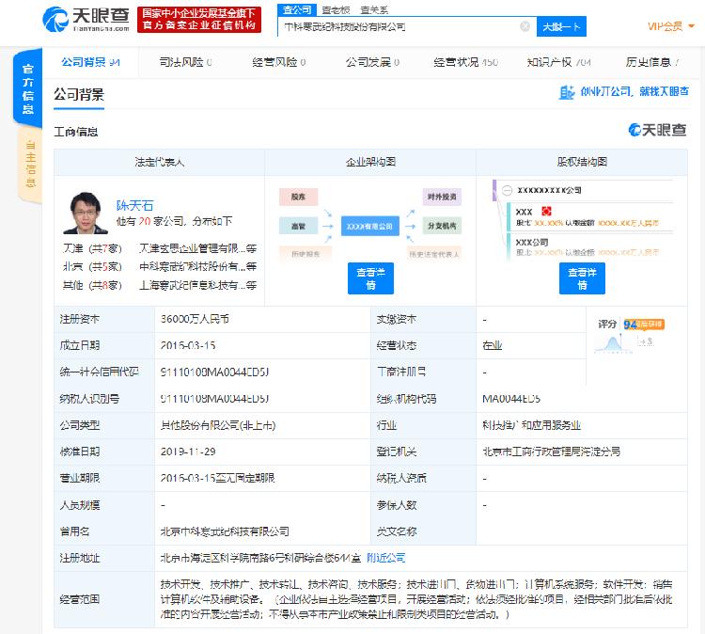Image resolution: width=705 pixels, height=634 pixels.
Task: Click the 分支机构 box in structure diagram
Action: 442,226
